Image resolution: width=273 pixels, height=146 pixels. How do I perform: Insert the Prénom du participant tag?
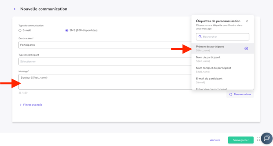coord(222,48)
